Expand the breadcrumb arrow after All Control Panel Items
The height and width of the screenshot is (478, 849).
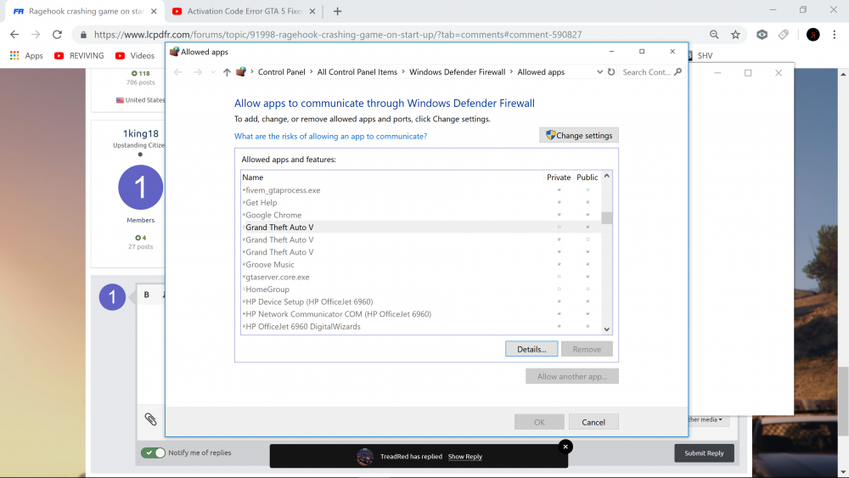(x=403, y=72)
